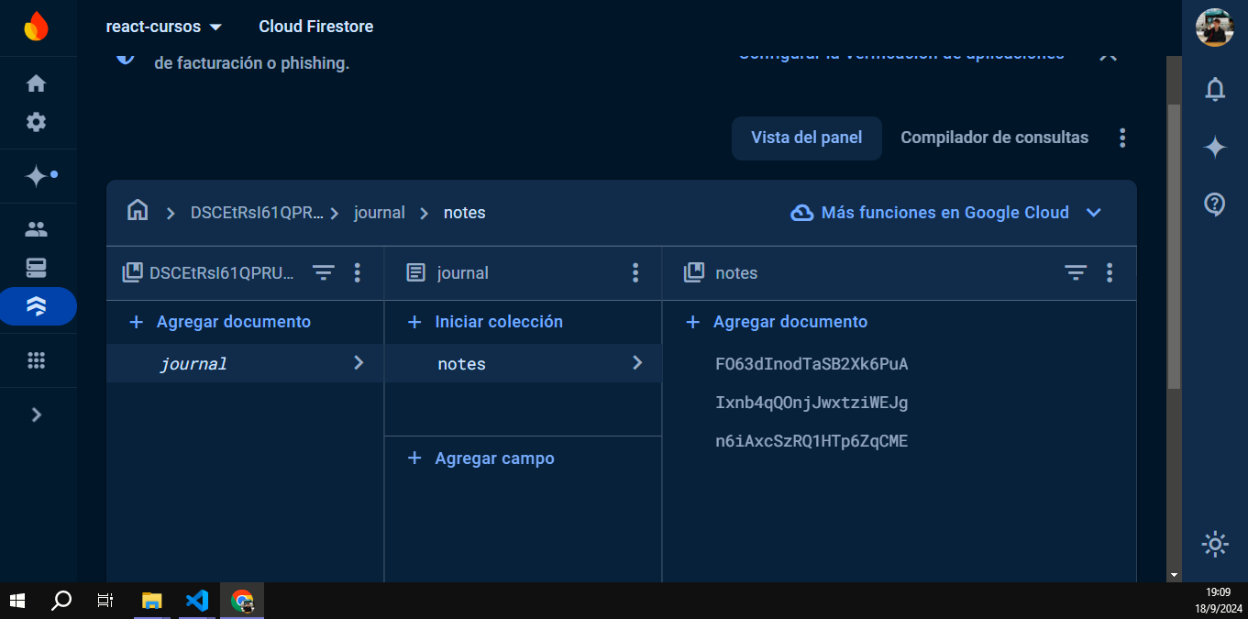This screenshot has height=619, width=1248.
Task: Select the notes subcollection row
Action: [523, 363]
